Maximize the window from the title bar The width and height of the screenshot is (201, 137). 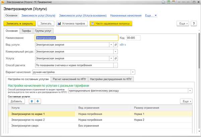click(x=194, y=2)
